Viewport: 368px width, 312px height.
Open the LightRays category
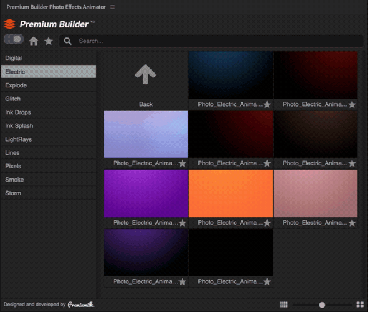click(x=49, y=139)
